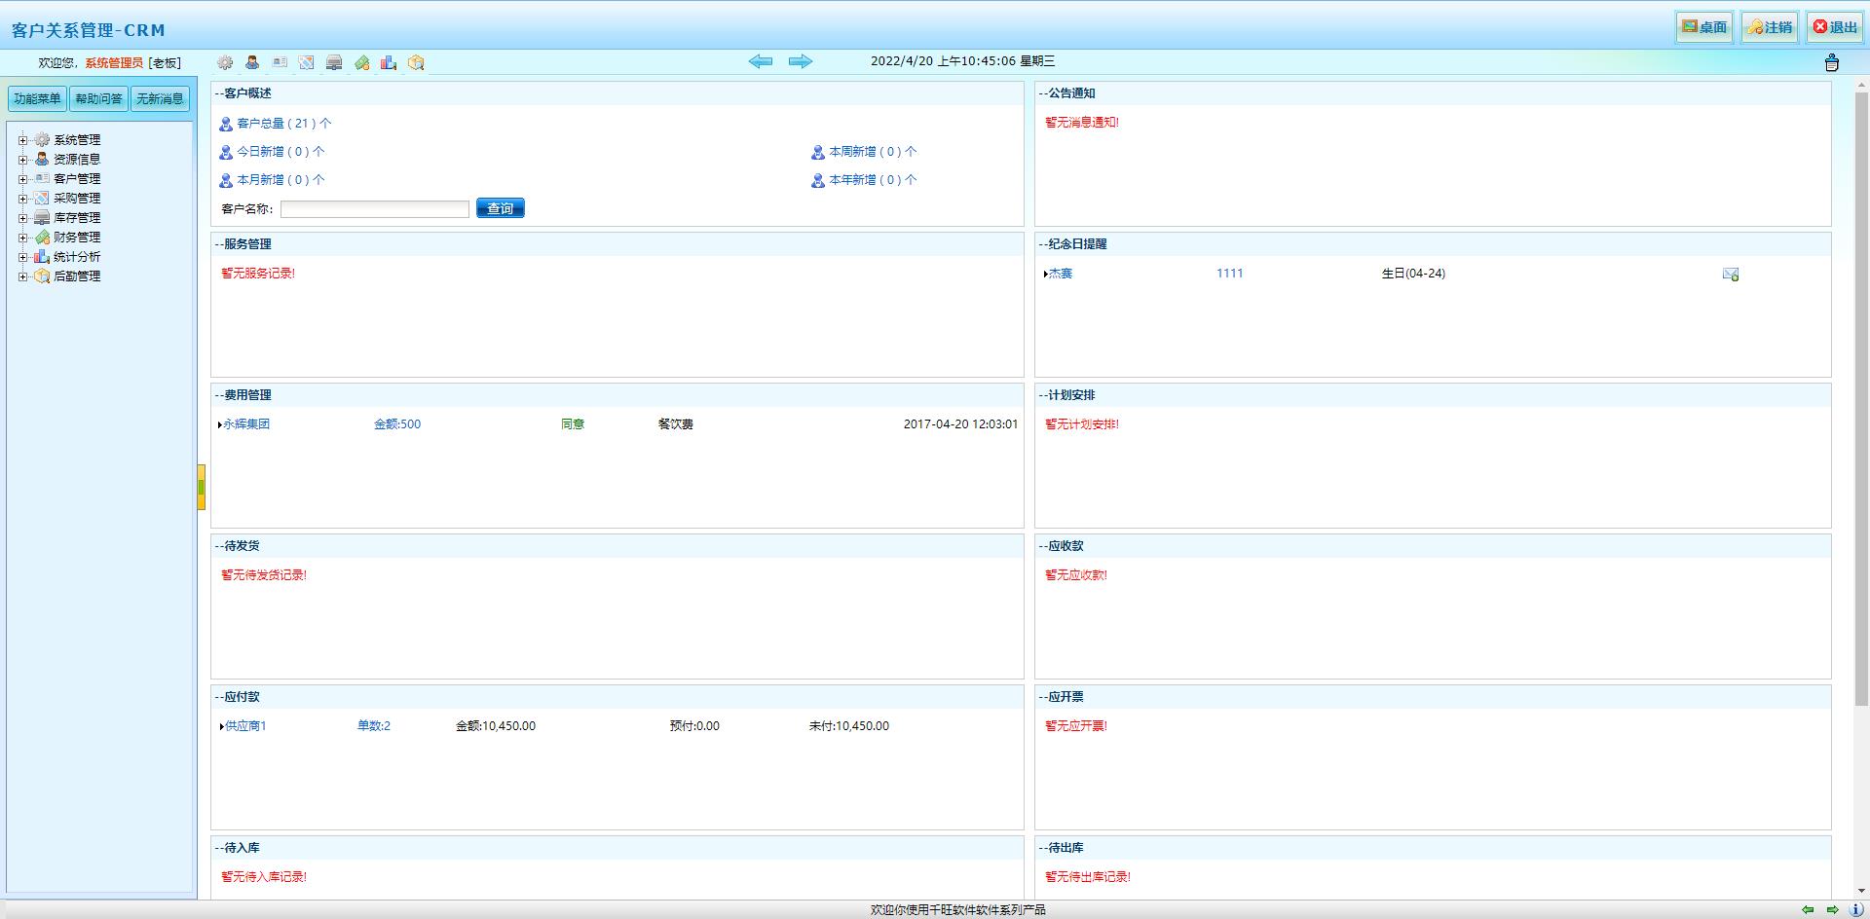Click the 系统管理员 username text

(114, 63)
